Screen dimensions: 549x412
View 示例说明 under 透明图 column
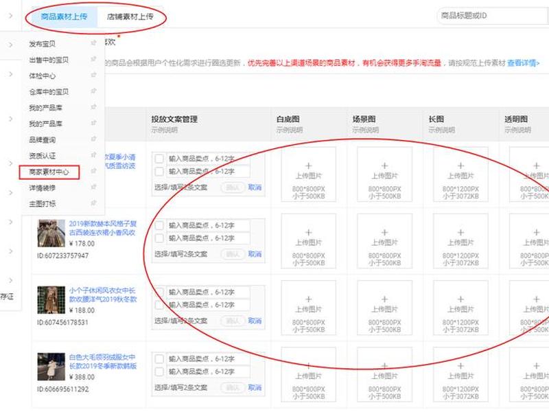(x=517, y=130)
